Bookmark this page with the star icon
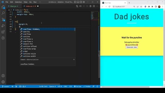 (141, 6)
